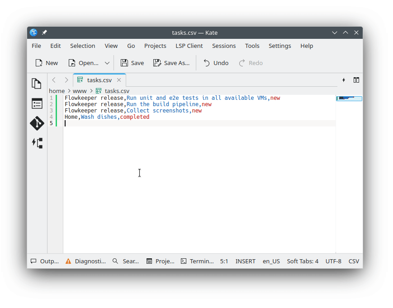This screenshot has width=393, height=308.
Task: Click 'Home' at start of line 4
Action: 71,117
